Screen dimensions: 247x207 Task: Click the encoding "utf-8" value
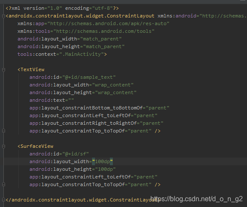point(103,8)
